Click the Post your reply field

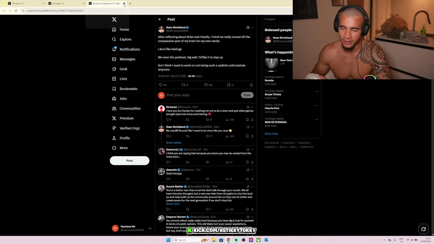point(202,95)
